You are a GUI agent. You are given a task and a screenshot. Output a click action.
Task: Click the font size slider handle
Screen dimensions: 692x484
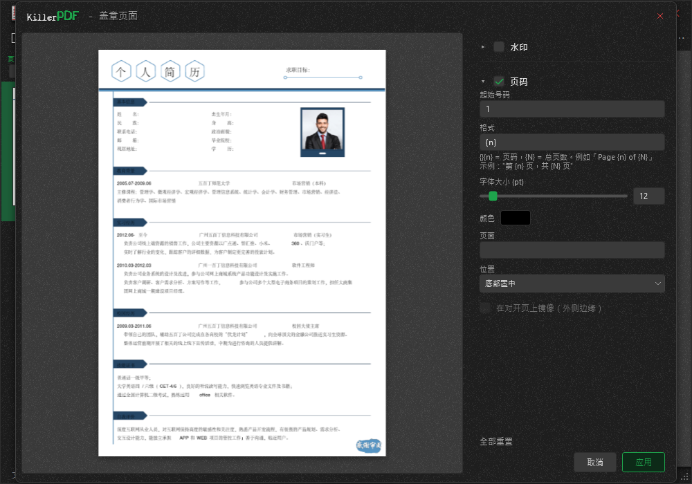[493, 196]
